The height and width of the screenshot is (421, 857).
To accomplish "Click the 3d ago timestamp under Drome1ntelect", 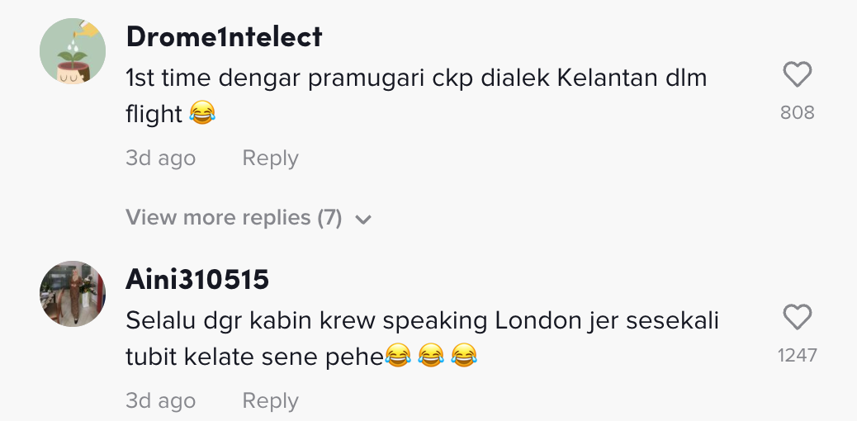I will 160,158.
